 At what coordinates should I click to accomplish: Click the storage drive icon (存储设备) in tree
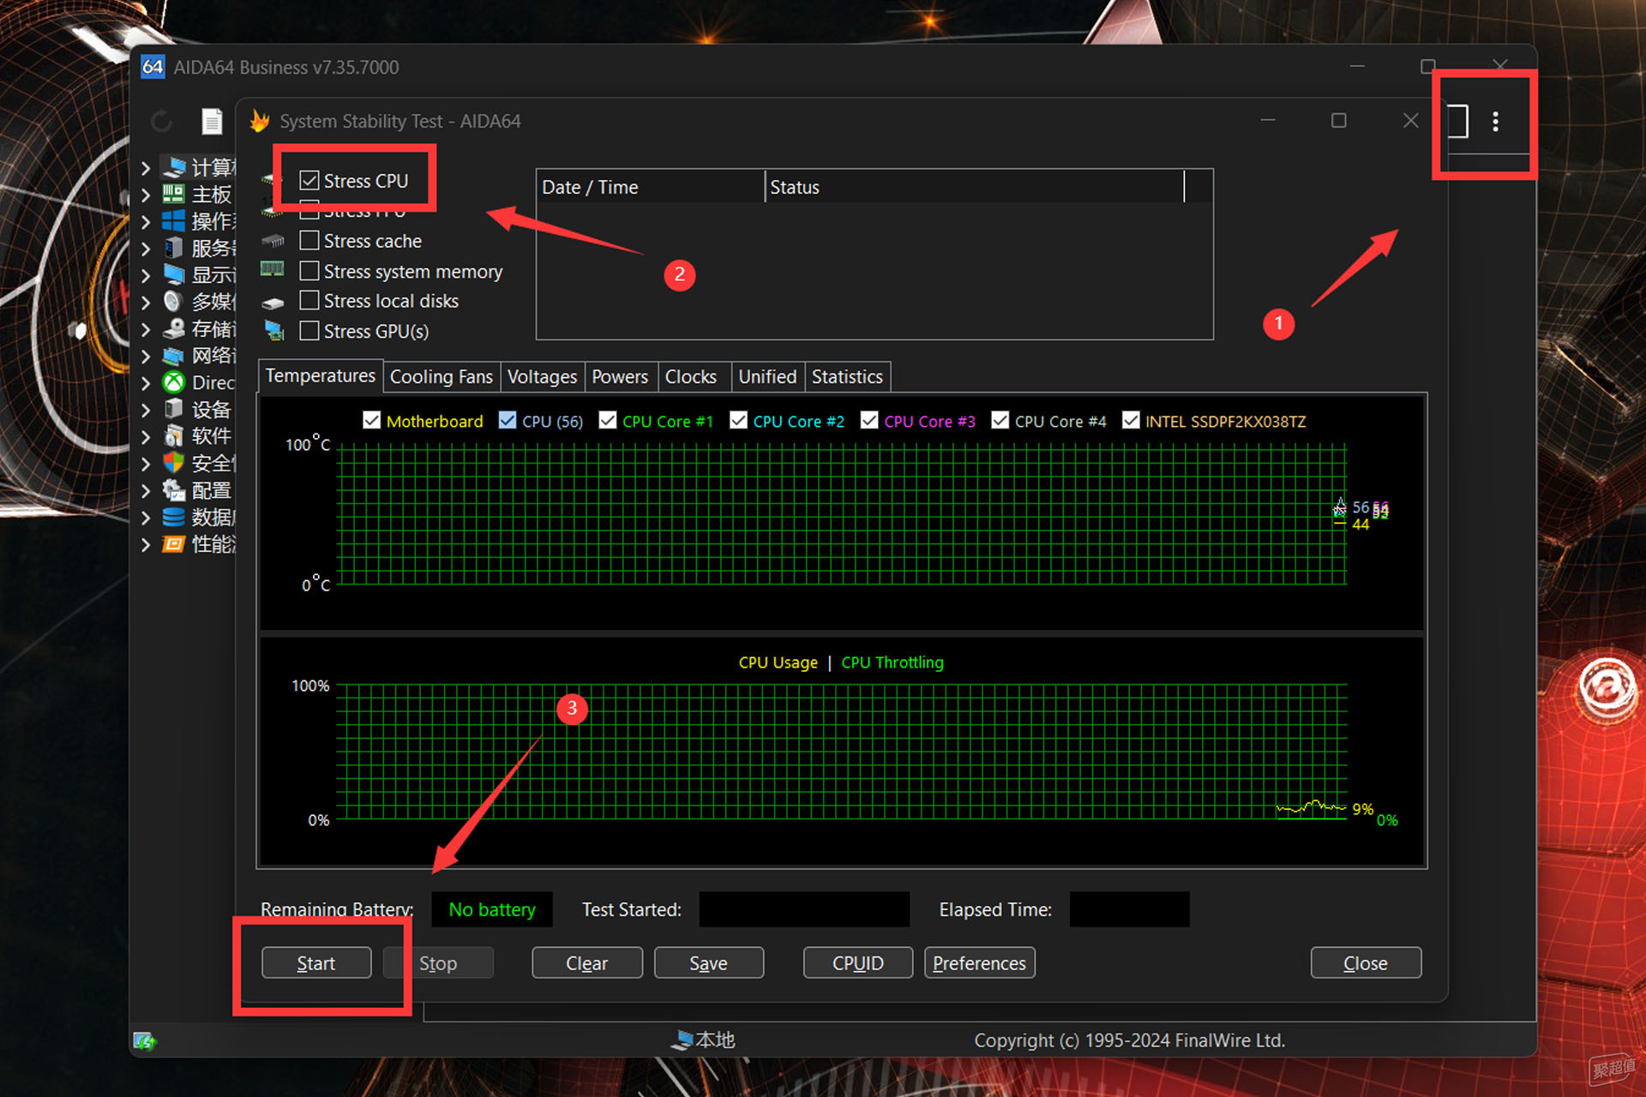174,328
